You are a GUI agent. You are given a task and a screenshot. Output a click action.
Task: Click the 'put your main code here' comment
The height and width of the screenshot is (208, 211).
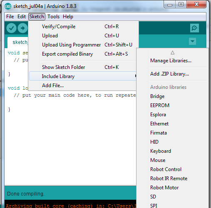(x=75, y=95)
